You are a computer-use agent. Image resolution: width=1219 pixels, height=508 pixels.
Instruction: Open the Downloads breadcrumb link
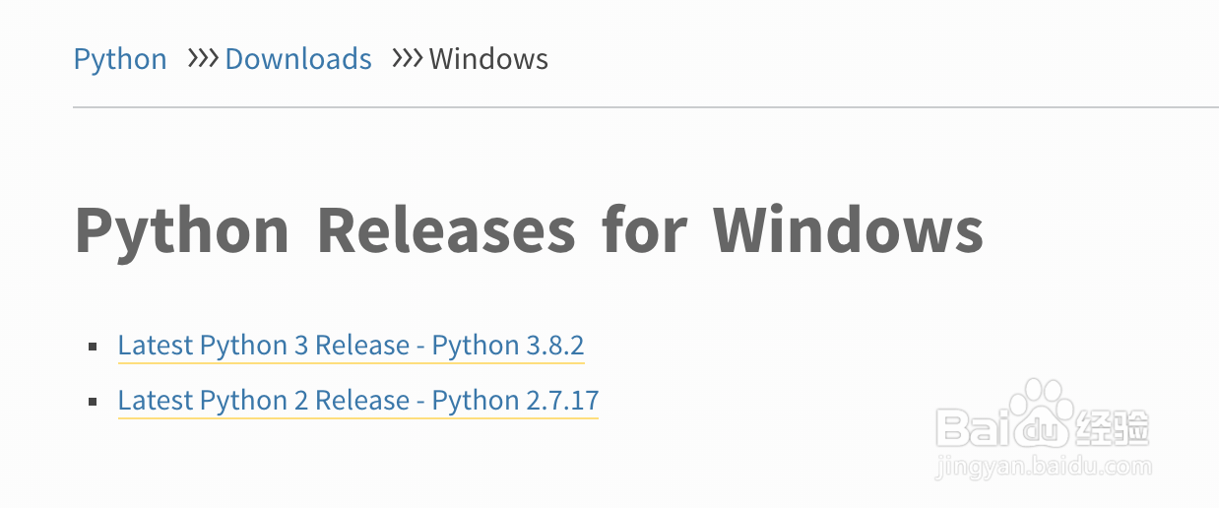(x=298, y=59)
